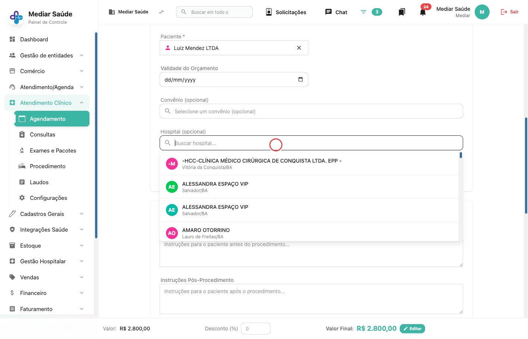
Task: Click the Laudos document icon
Action: click(22, 182)
